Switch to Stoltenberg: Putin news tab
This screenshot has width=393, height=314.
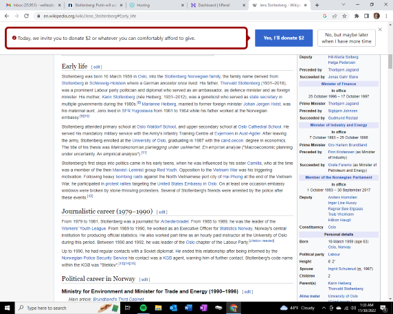point(96,5)
